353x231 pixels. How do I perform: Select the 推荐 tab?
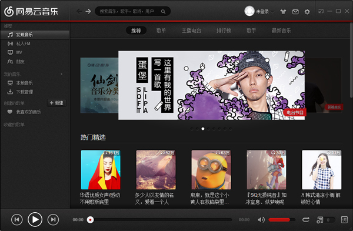[x=136, y=31]
